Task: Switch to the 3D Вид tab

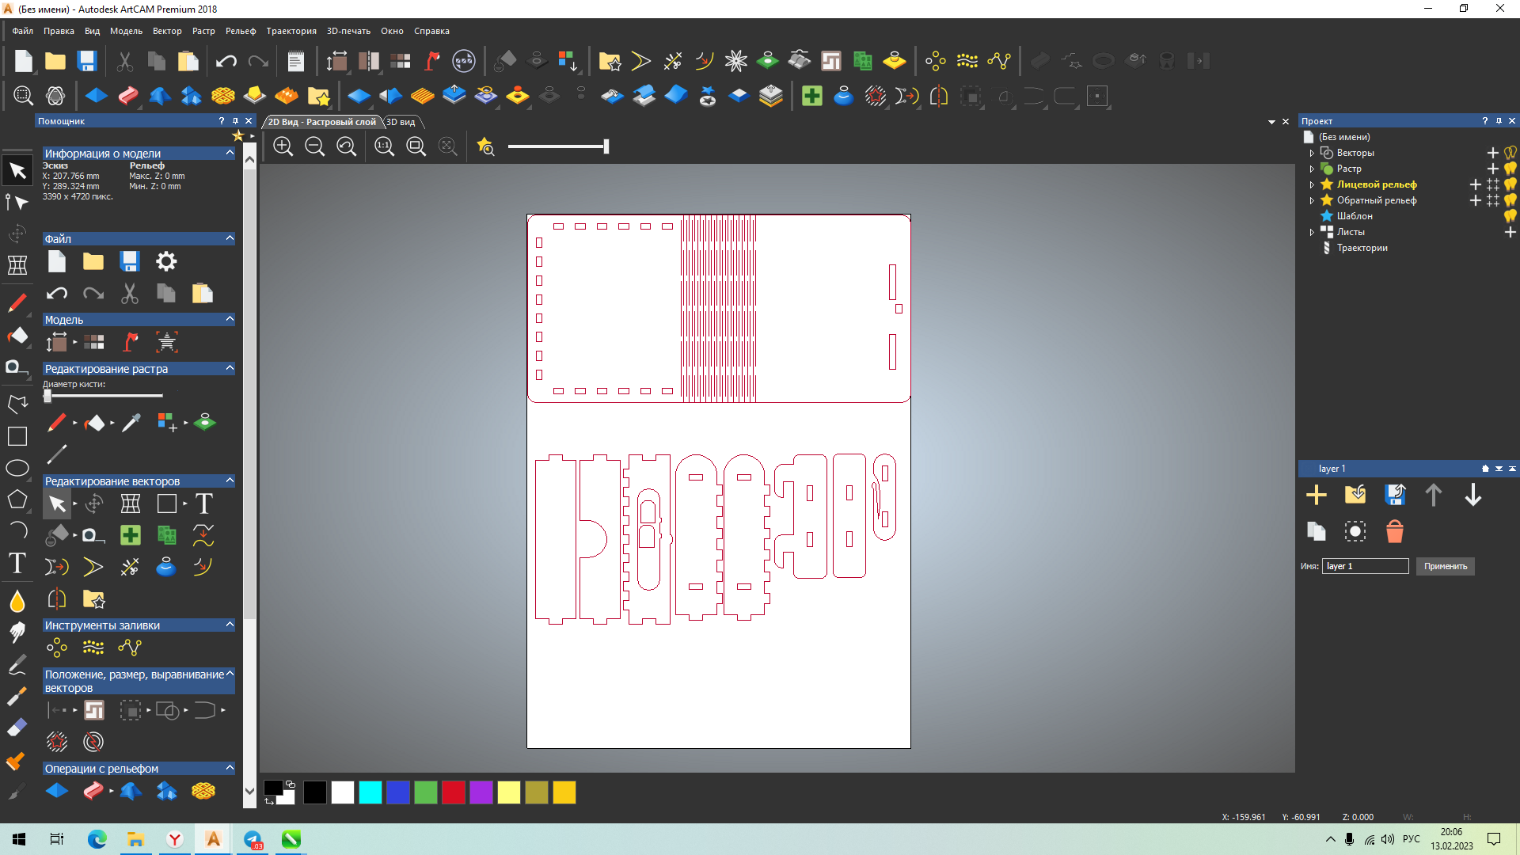Action: (401, 122)
